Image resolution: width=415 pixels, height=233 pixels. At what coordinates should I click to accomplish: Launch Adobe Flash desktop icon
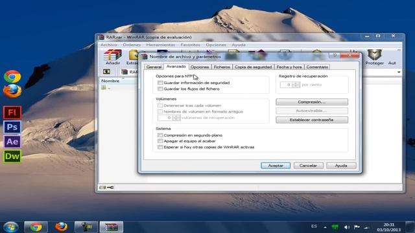[12, 113]
